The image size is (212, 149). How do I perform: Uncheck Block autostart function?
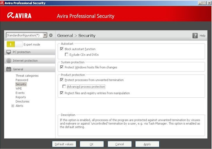click(x=62, y=49)
